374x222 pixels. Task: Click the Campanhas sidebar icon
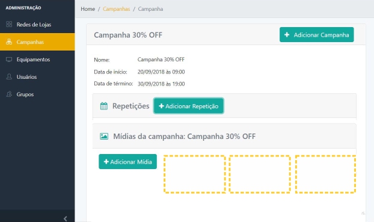click(9, 42)
